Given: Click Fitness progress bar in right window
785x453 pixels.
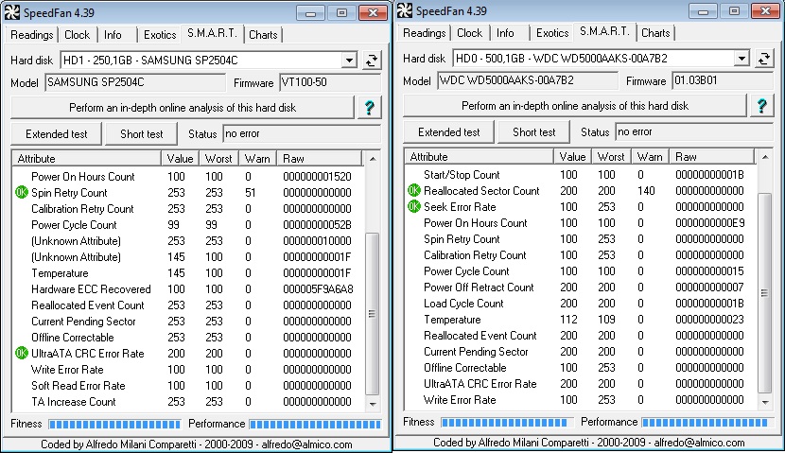Looking at the screenshot, I should [x=507, y=422].
